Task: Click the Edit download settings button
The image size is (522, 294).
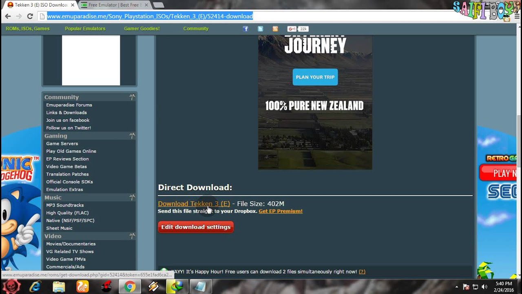Action: (x=196, y=227)
